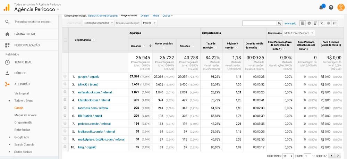The image size is (347, 159).
Task: Click help icon beside Origem/mídia header
Action: click(94, 40)
